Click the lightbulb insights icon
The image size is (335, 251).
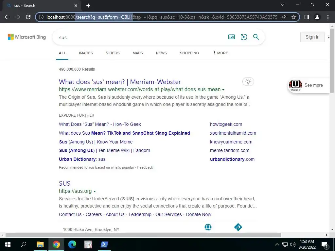point(248,82)
